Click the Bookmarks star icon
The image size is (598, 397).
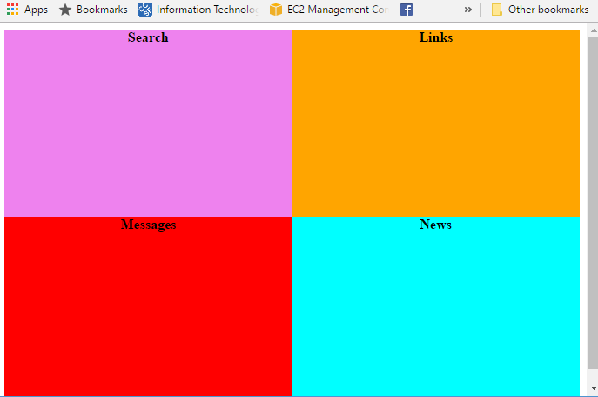pos(65,10)
